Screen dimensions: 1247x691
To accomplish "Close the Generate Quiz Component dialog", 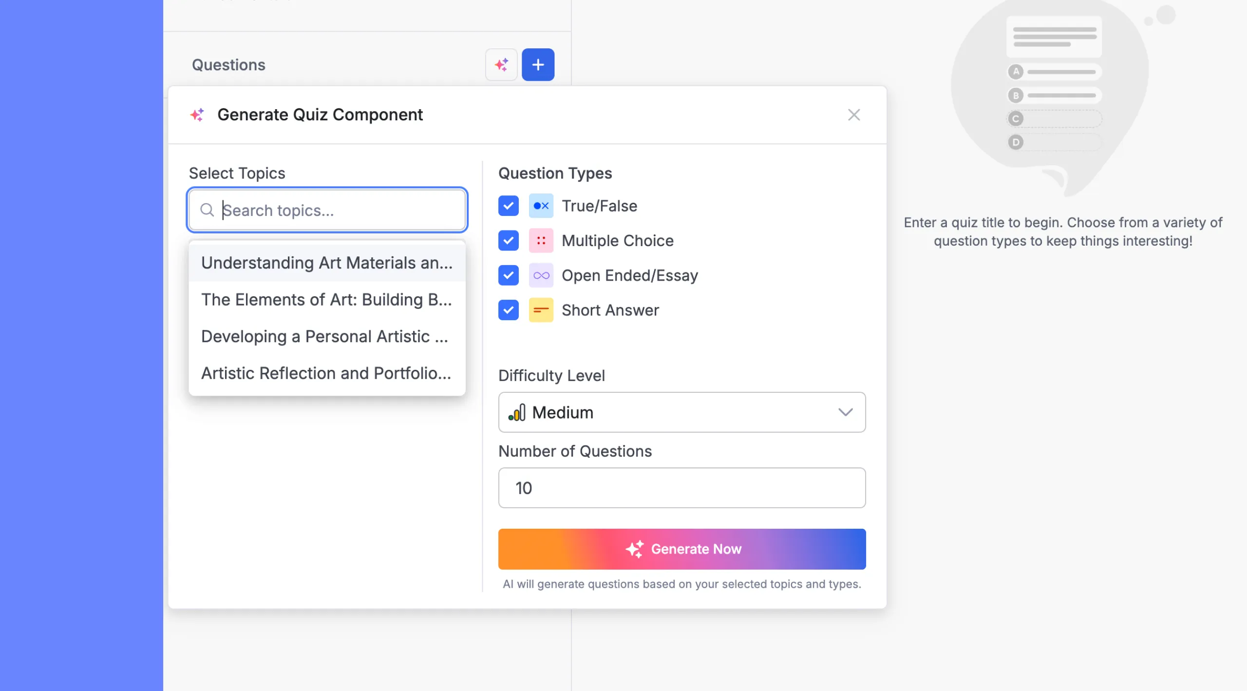I will click(x=854, y=115).
